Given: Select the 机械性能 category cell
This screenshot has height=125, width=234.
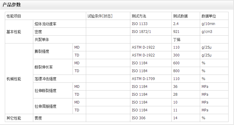Looking at the screenshot, I should point(14,79).
